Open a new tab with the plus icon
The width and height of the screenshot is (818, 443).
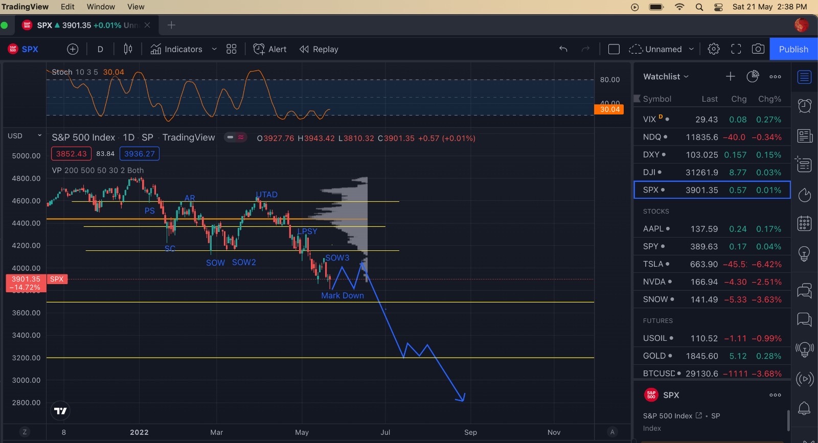tap(171, 25)
